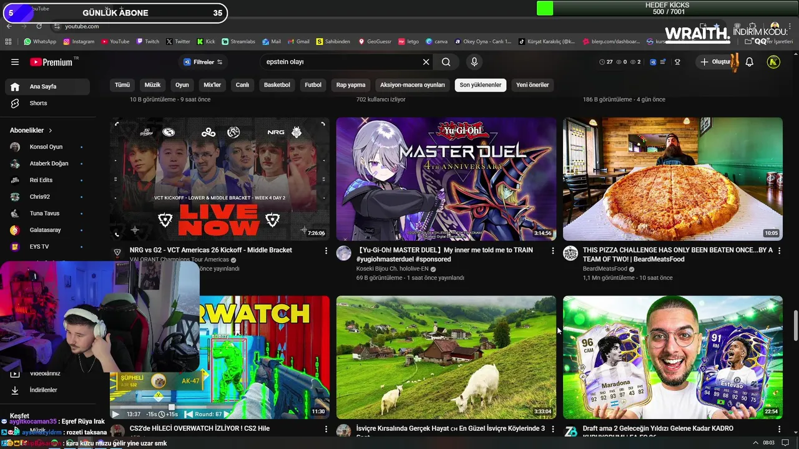Open the Twitch bookmark
Viewport: 799px width, 449px height.
tap(148, 42)
